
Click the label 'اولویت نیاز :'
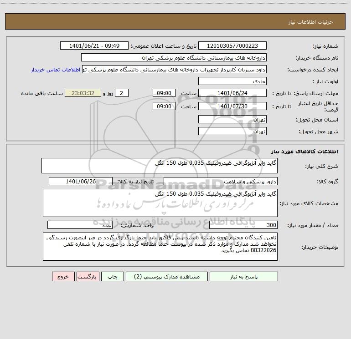click(325, 82)
